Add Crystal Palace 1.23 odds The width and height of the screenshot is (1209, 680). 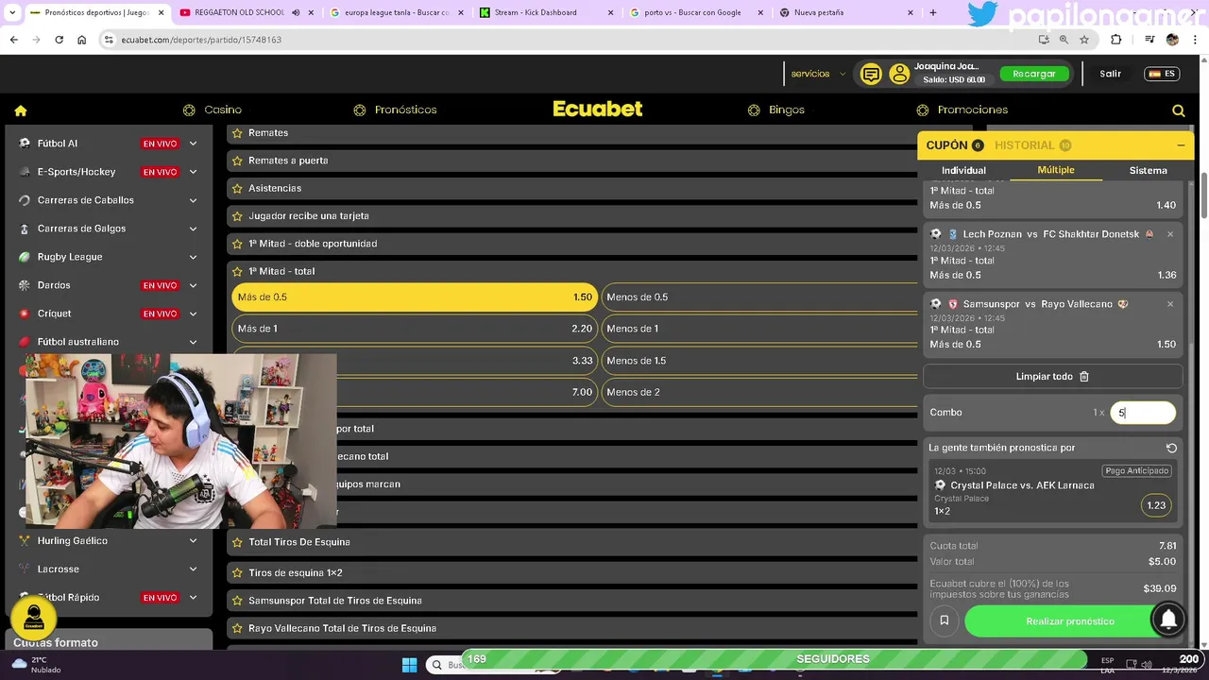[x=1156, y=505]
